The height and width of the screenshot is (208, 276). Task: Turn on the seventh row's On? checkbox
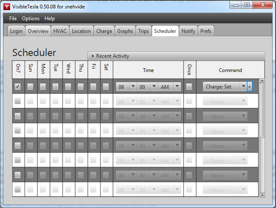point(18,175)
